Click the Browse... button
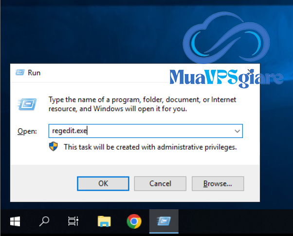This screenshot has height=236, width=293. [x=218, y=184]
